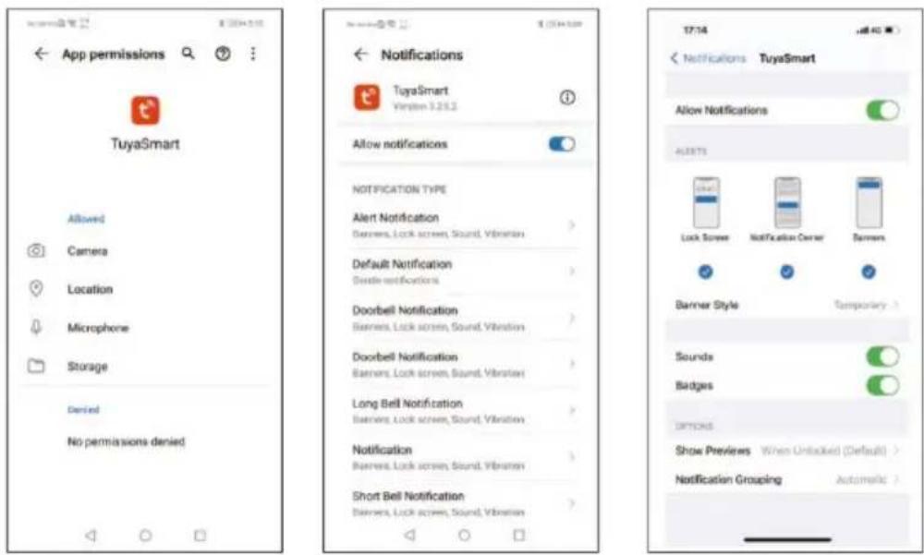Tap the Storage folder icon
This screenshot has width=924, height=555.
[x=36, y=366]
